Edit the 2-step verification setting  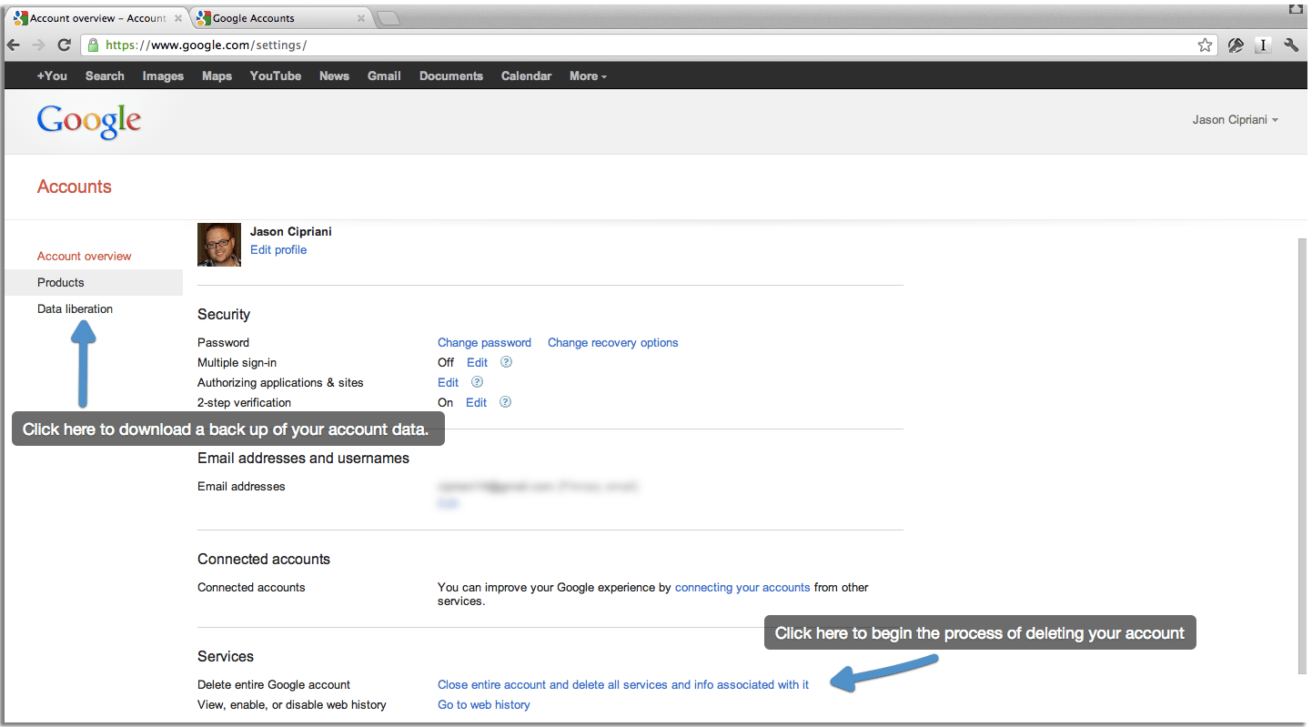point(477,402)
